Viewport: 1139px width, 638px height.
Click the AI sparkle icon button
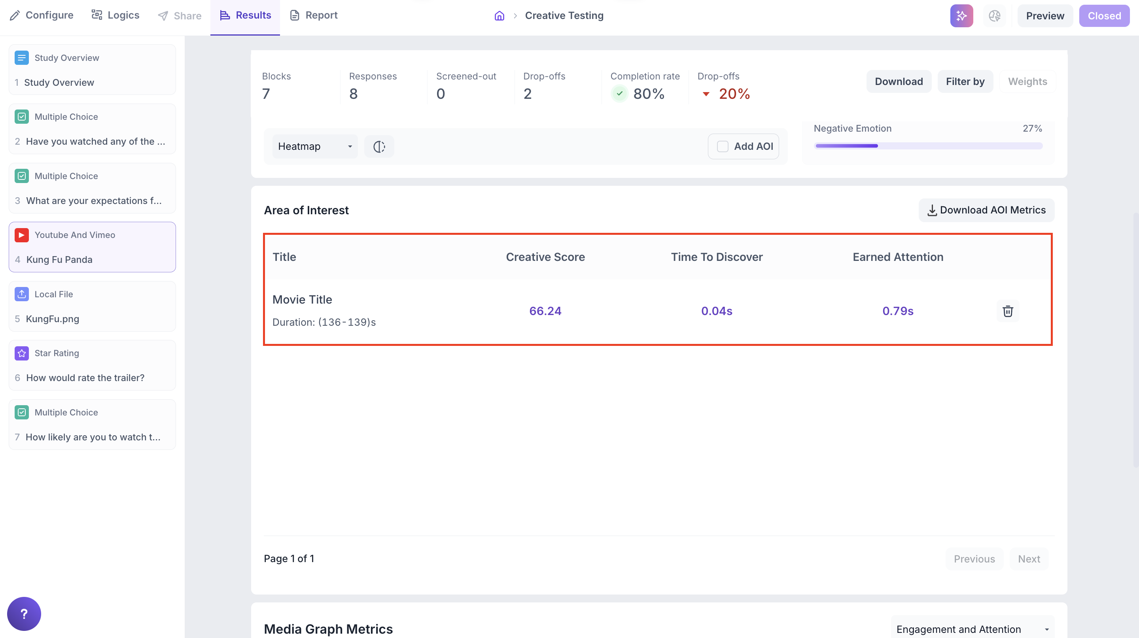tap(961, 16)
